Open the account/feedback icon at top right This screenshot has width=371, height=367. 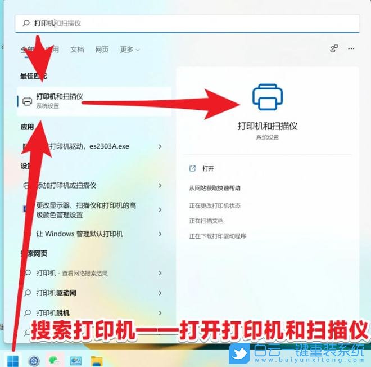pos(334,48)
